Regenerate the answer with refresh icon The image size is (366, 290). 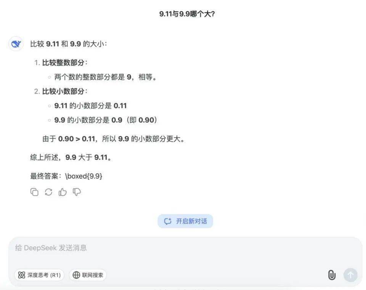click(x=48, y=192)
